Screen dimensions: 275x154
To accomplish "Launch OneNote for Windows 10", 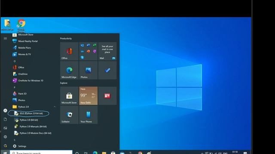I will click(x=28, y=81).
